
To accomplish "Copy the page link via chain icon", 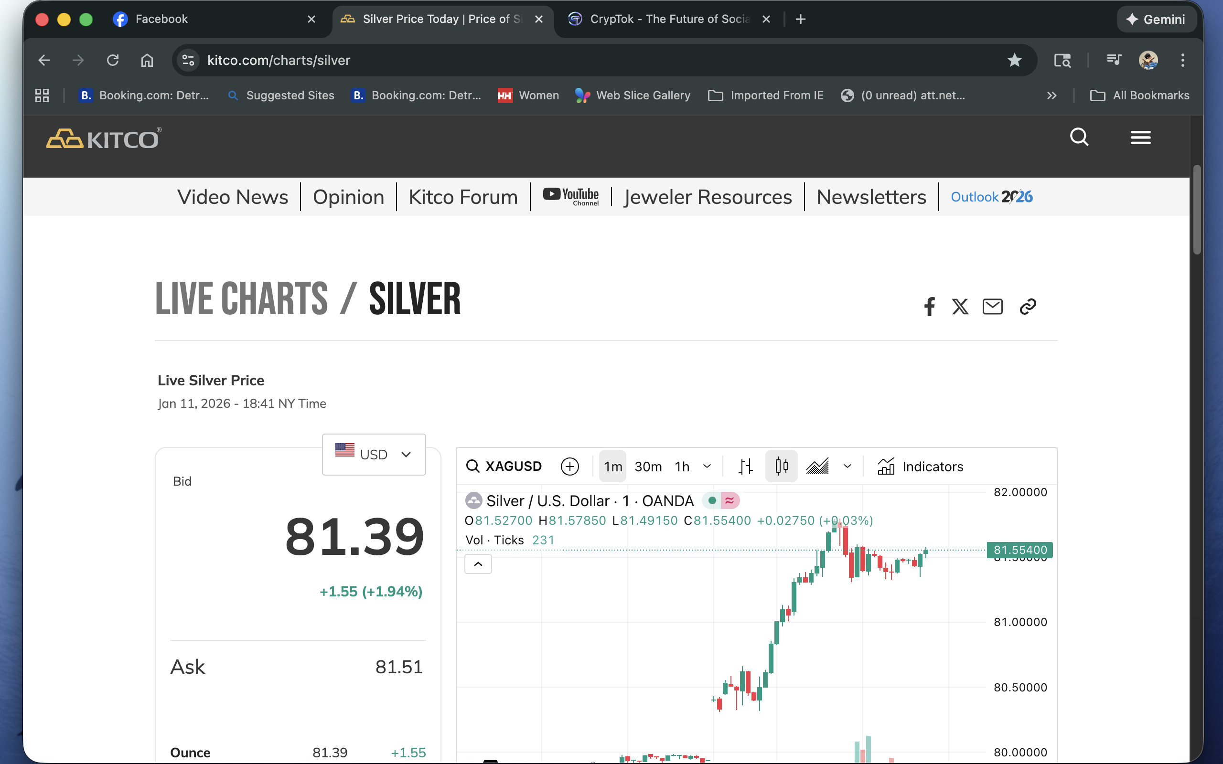I will 1028,307.
